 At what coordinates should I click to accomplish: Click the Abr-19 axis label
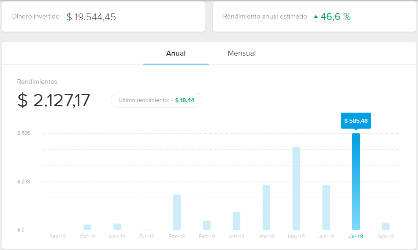pos(266,237)
